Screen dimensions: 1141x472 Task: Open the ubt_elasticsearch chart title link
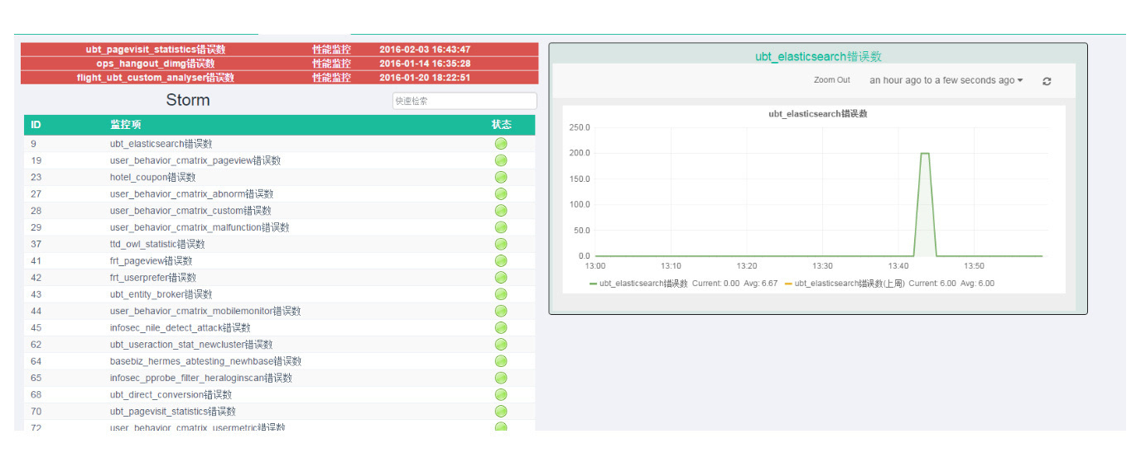point(818,56)
